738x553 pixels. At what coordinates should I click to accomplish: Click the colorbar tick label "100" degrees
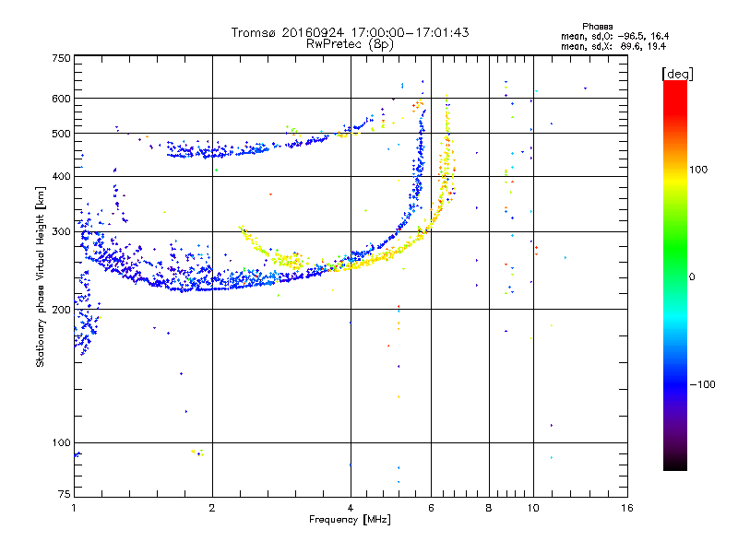tap(698, 170)
